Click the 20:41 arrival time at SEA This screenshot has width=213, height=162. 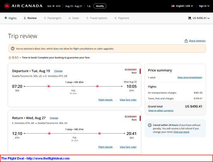[131, 134]
